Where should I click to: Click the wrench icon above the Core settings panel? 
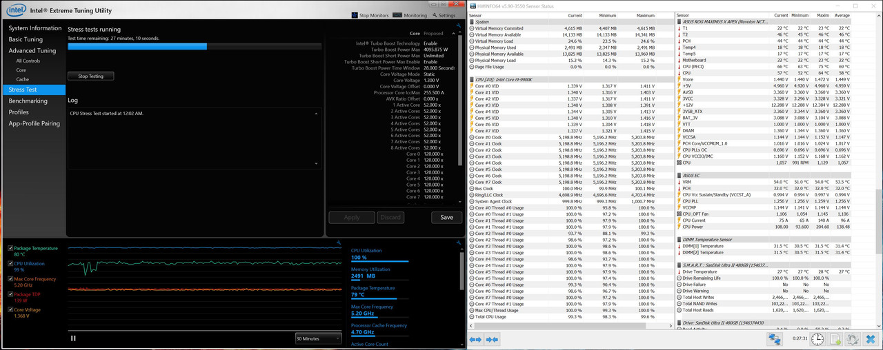[459, 26]
